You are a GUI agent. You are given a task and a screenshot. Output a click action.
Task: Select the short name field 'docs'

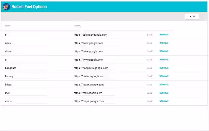(26, 43)
